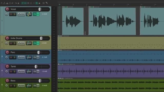Select the second, longest Vocal audio clip
The height and width of the screenshot is (92, 164).
coord(112,21)
